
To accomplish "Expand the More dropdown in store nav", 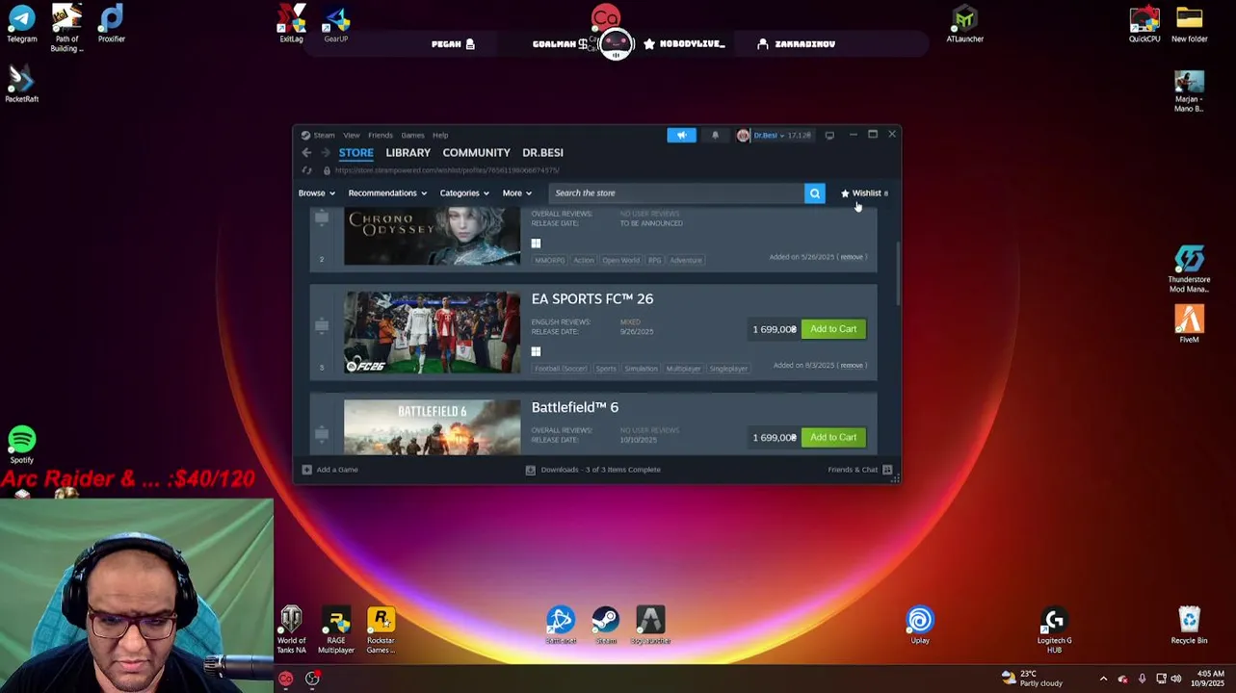I will click(x=516, y=193).
